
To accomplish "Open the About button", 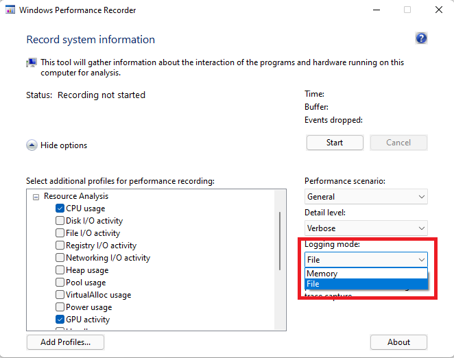I will coord(398,342).
